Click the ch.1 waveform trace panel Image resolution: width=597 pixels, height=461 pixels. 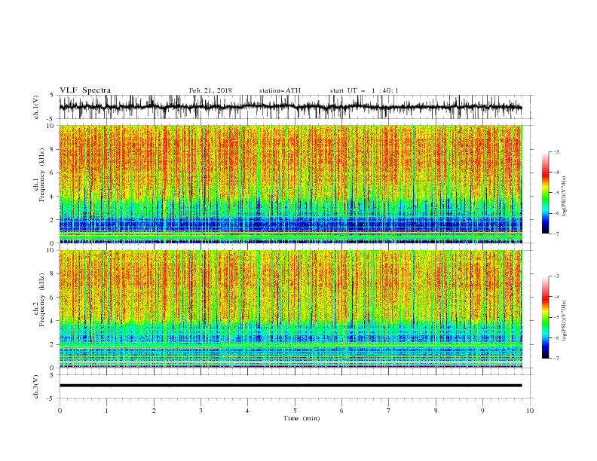point(296,107)
